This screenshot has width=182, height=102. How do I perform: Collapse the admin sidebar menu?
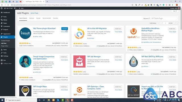click(7, 63)
